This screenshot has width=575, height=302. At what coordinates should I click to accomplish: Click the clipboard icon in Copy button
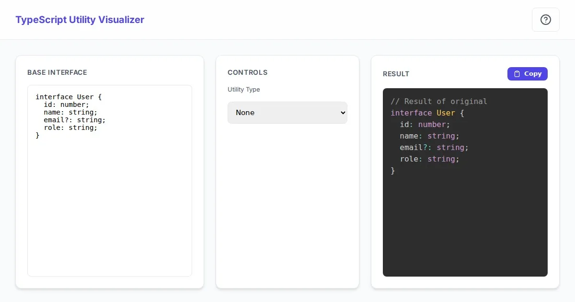click(517, 74)
